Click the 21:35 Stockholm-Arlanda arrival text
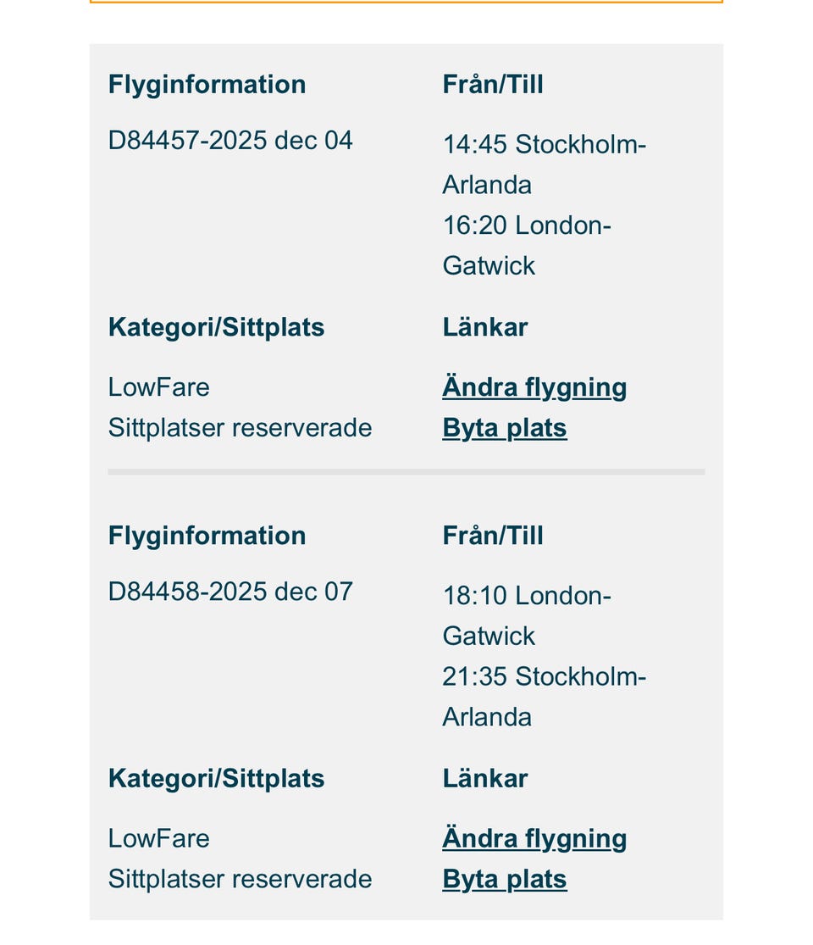 [x=544, y=697]
